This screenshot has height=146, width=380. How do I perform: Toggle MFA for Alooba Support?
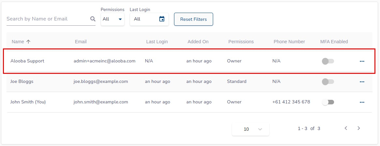328,61
